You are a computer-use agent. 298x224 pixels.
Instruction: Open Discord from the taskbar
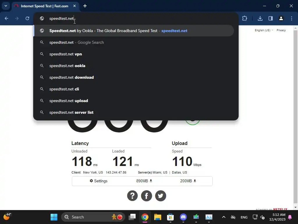[x=183, y=217]
